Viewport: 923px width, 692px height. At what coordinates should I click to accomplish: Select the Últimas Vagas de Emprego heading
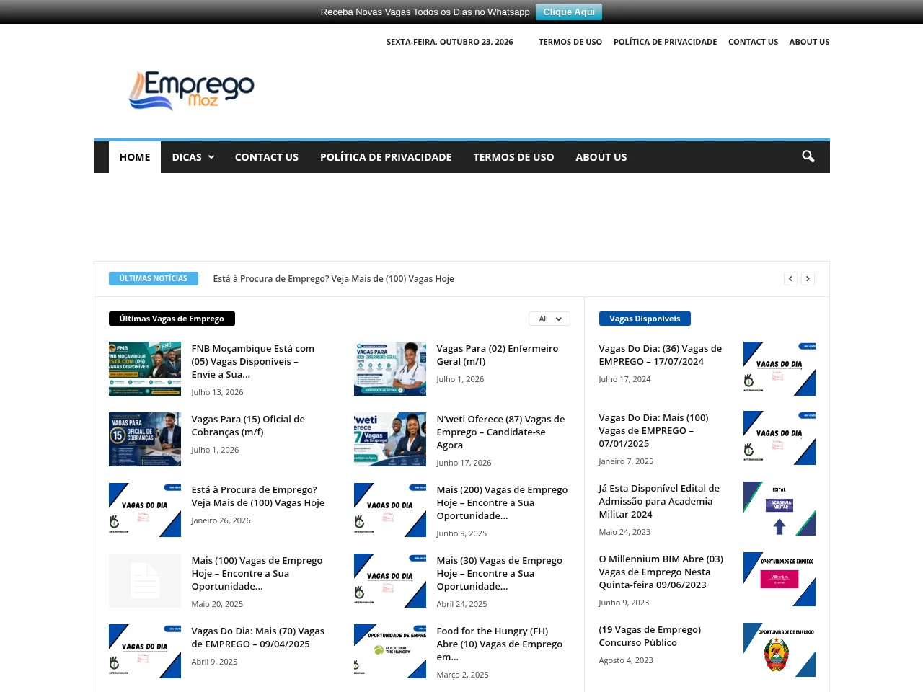click(x=172, y=319)
